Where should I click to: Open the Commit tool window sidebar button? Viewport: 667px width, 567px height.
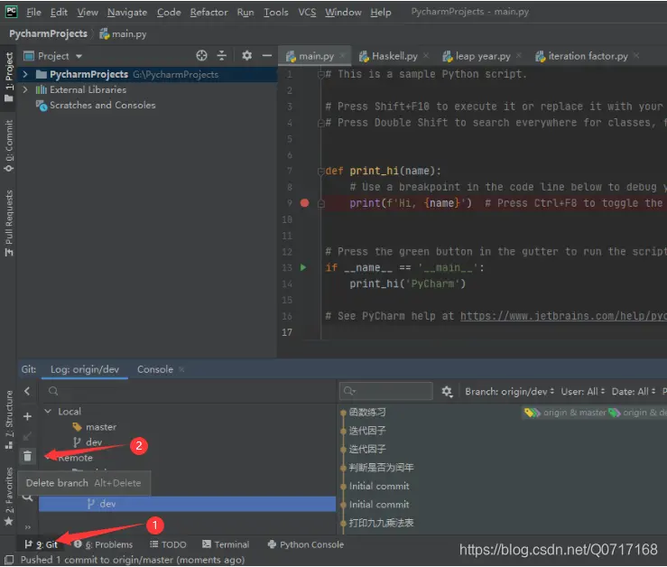[8, 146]
